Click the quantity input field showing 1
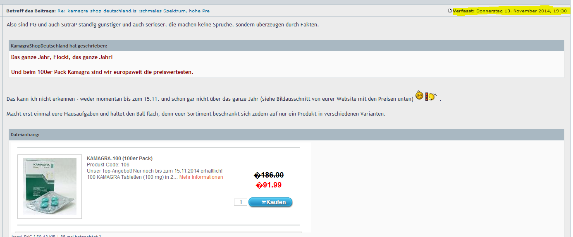 240,202
